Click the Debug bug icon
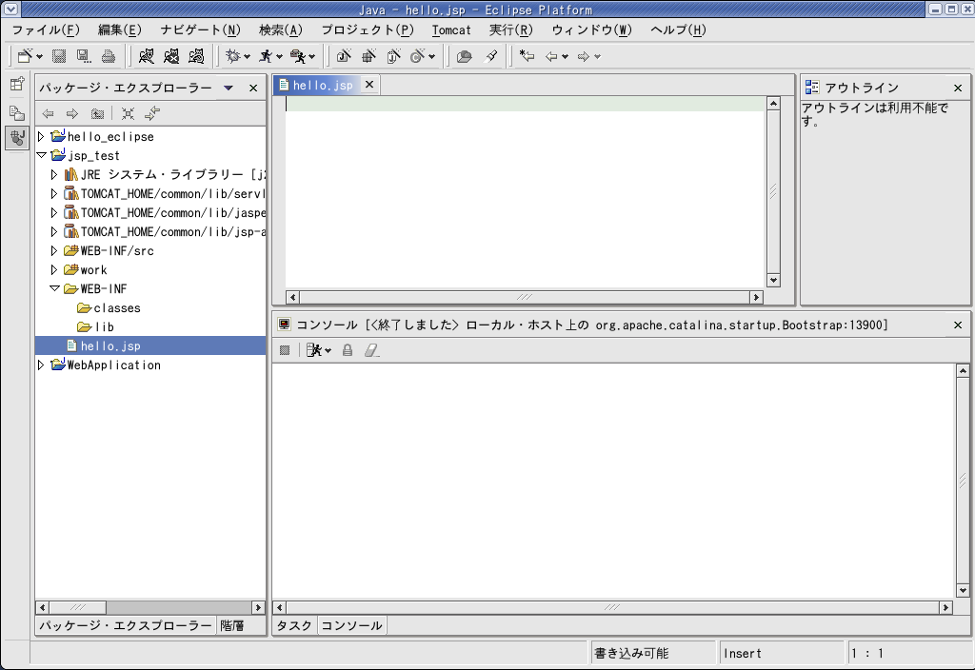Screen dimensions: 975x670 (233, 56)
